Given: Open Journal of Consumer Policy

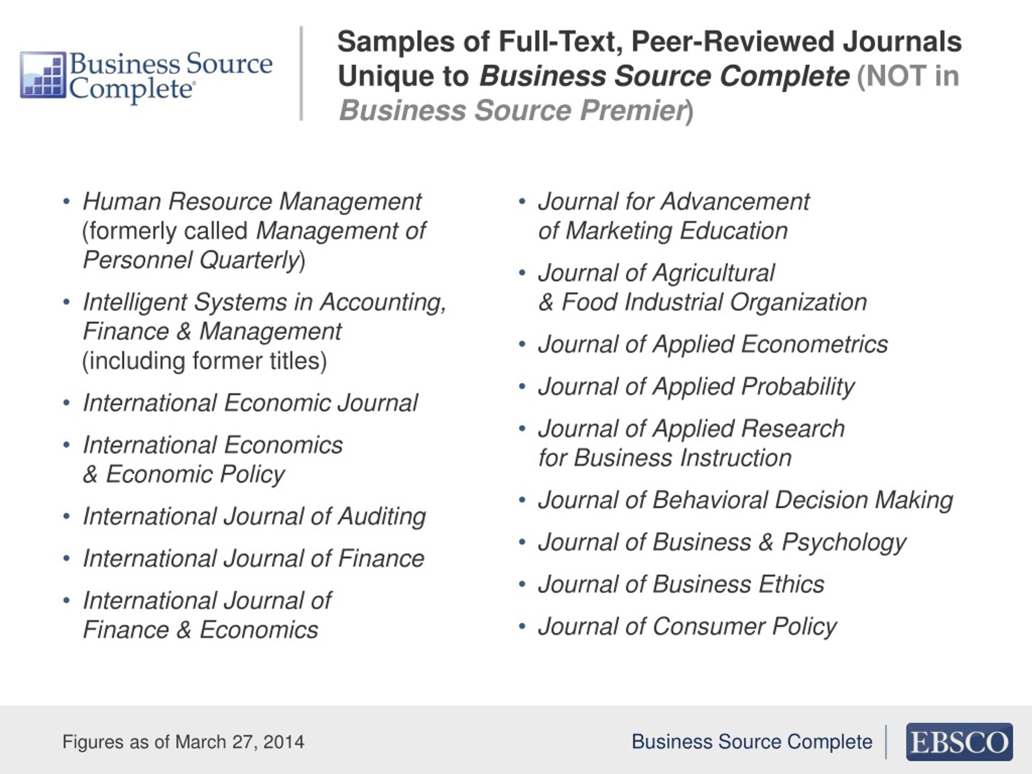Looking at the screenshot, I should [687, 626].
